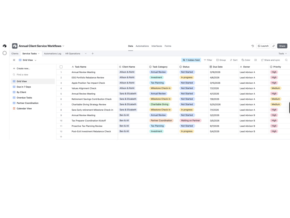Image resolution: width=290 pixels, height=218 pixels.
Task: Select the Partner Coordination category pill
Action: (161, 121)
